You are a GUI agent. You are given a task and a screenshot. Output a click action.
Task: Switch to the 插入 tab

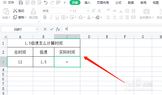[x=87, y=2]
